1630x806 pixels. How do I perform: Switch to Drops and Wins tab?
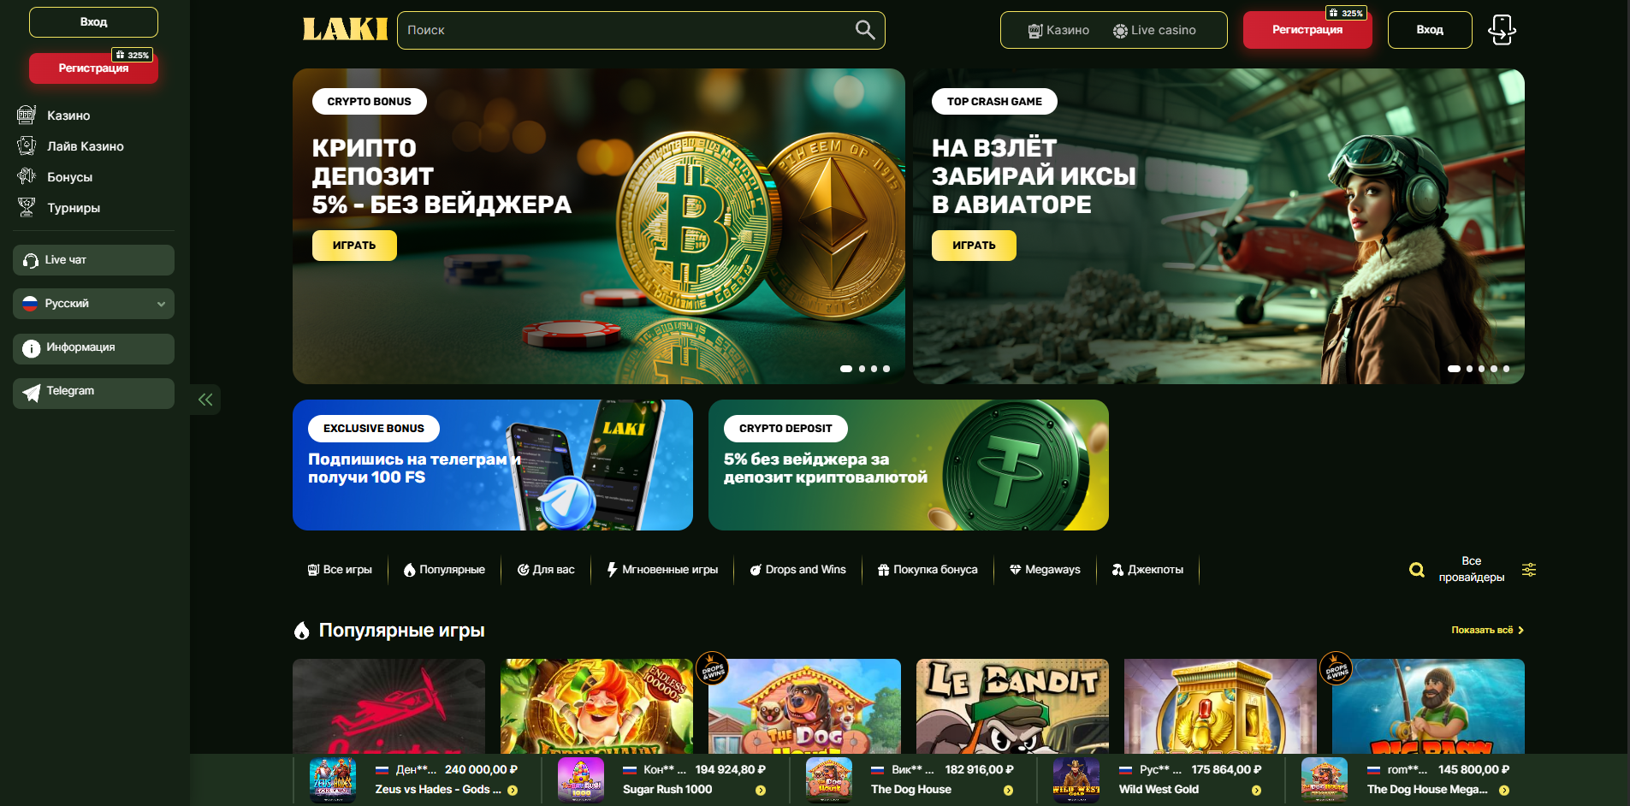tap(797, 570)
